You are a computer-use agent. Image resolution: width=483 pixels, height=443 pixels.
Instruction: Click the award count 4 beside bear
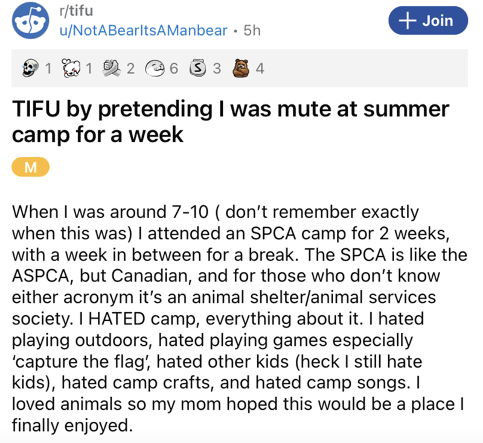[x=258, y=68]
